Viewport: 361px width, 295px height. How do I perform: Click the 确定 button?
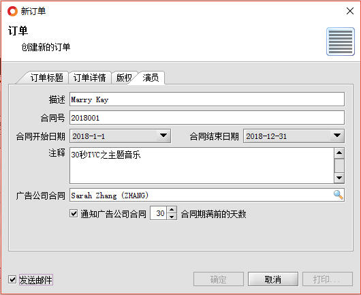(218, 279)
